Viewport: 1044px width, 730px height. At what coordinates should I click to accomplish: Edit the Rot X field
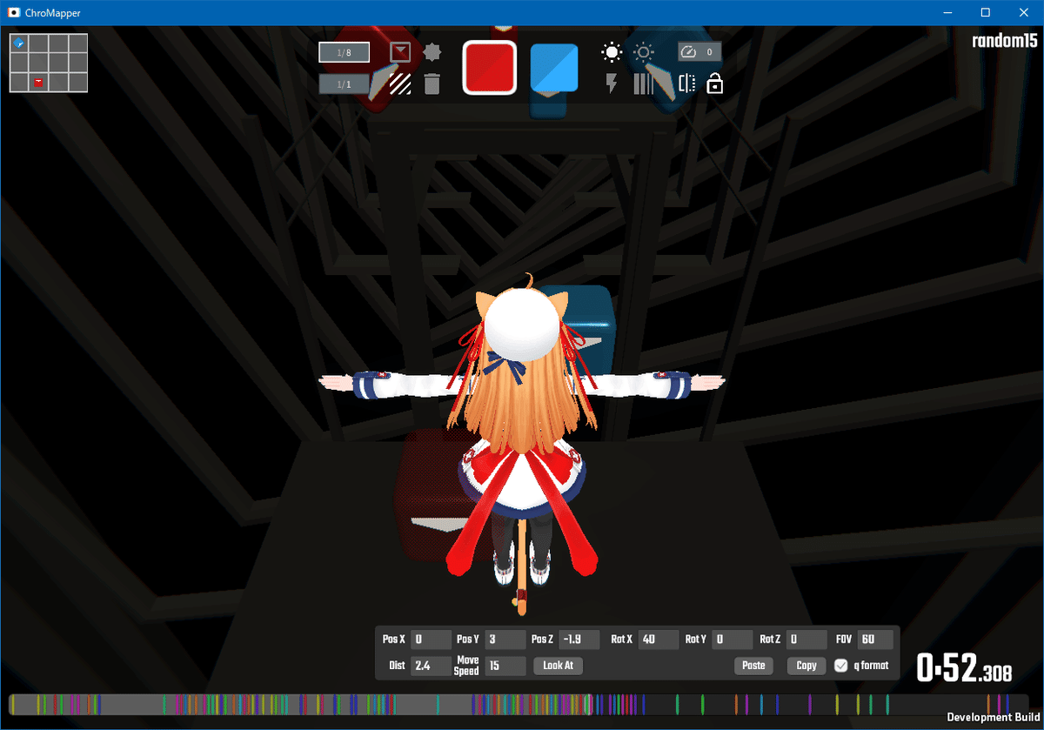click(x=659, y=640)
